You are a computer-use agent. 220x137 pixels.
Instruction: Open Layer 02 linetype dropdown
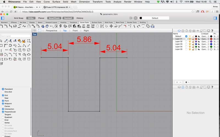205,42
